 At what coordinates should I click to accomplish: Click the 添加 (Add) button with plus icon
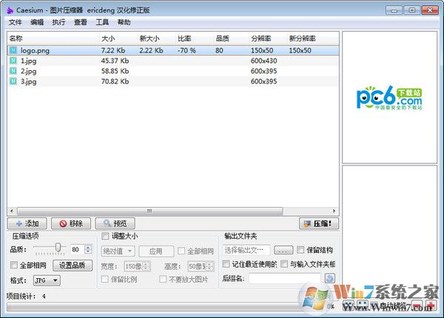click(27, 223)
